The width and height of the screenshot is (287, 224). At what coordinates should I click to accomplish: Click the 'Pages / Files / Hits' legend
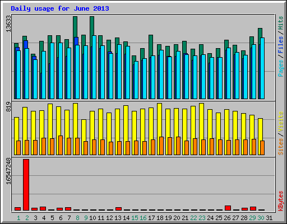(x=281, y=46)
